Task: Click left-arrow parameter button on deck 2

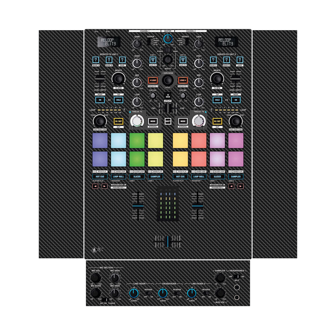Action: [231, 186]
